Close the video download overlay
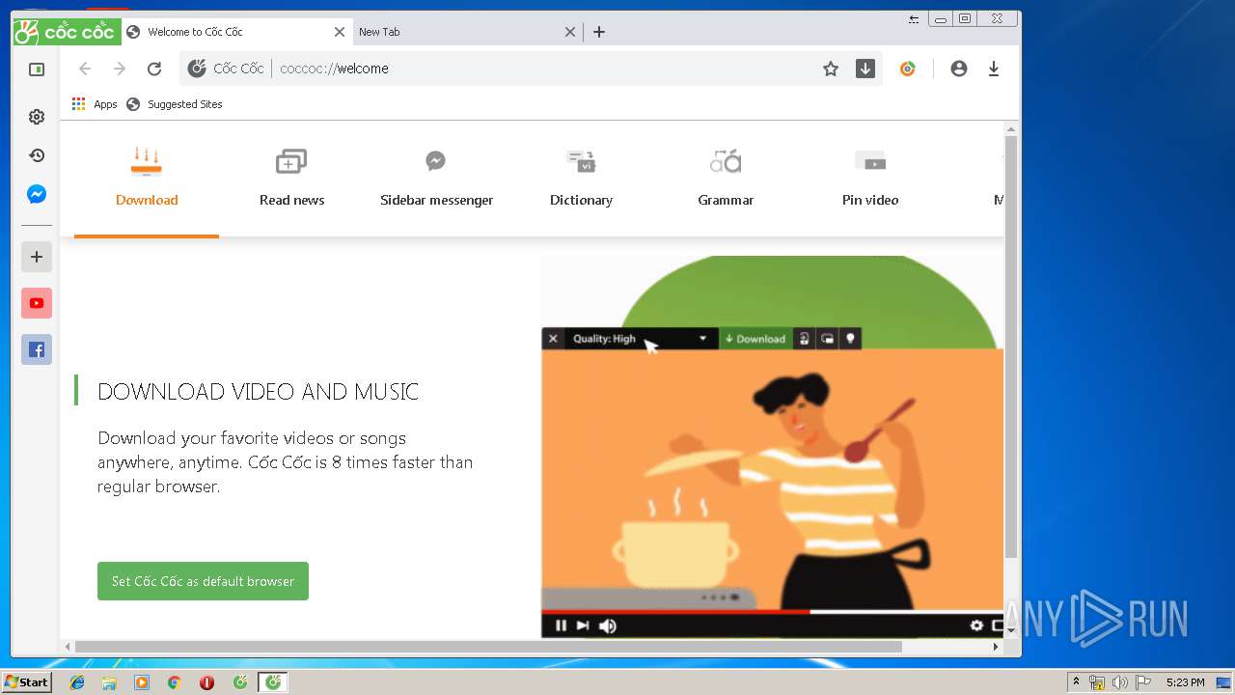1235x695 pixels. pyautogui.click(x=553, y=339)
